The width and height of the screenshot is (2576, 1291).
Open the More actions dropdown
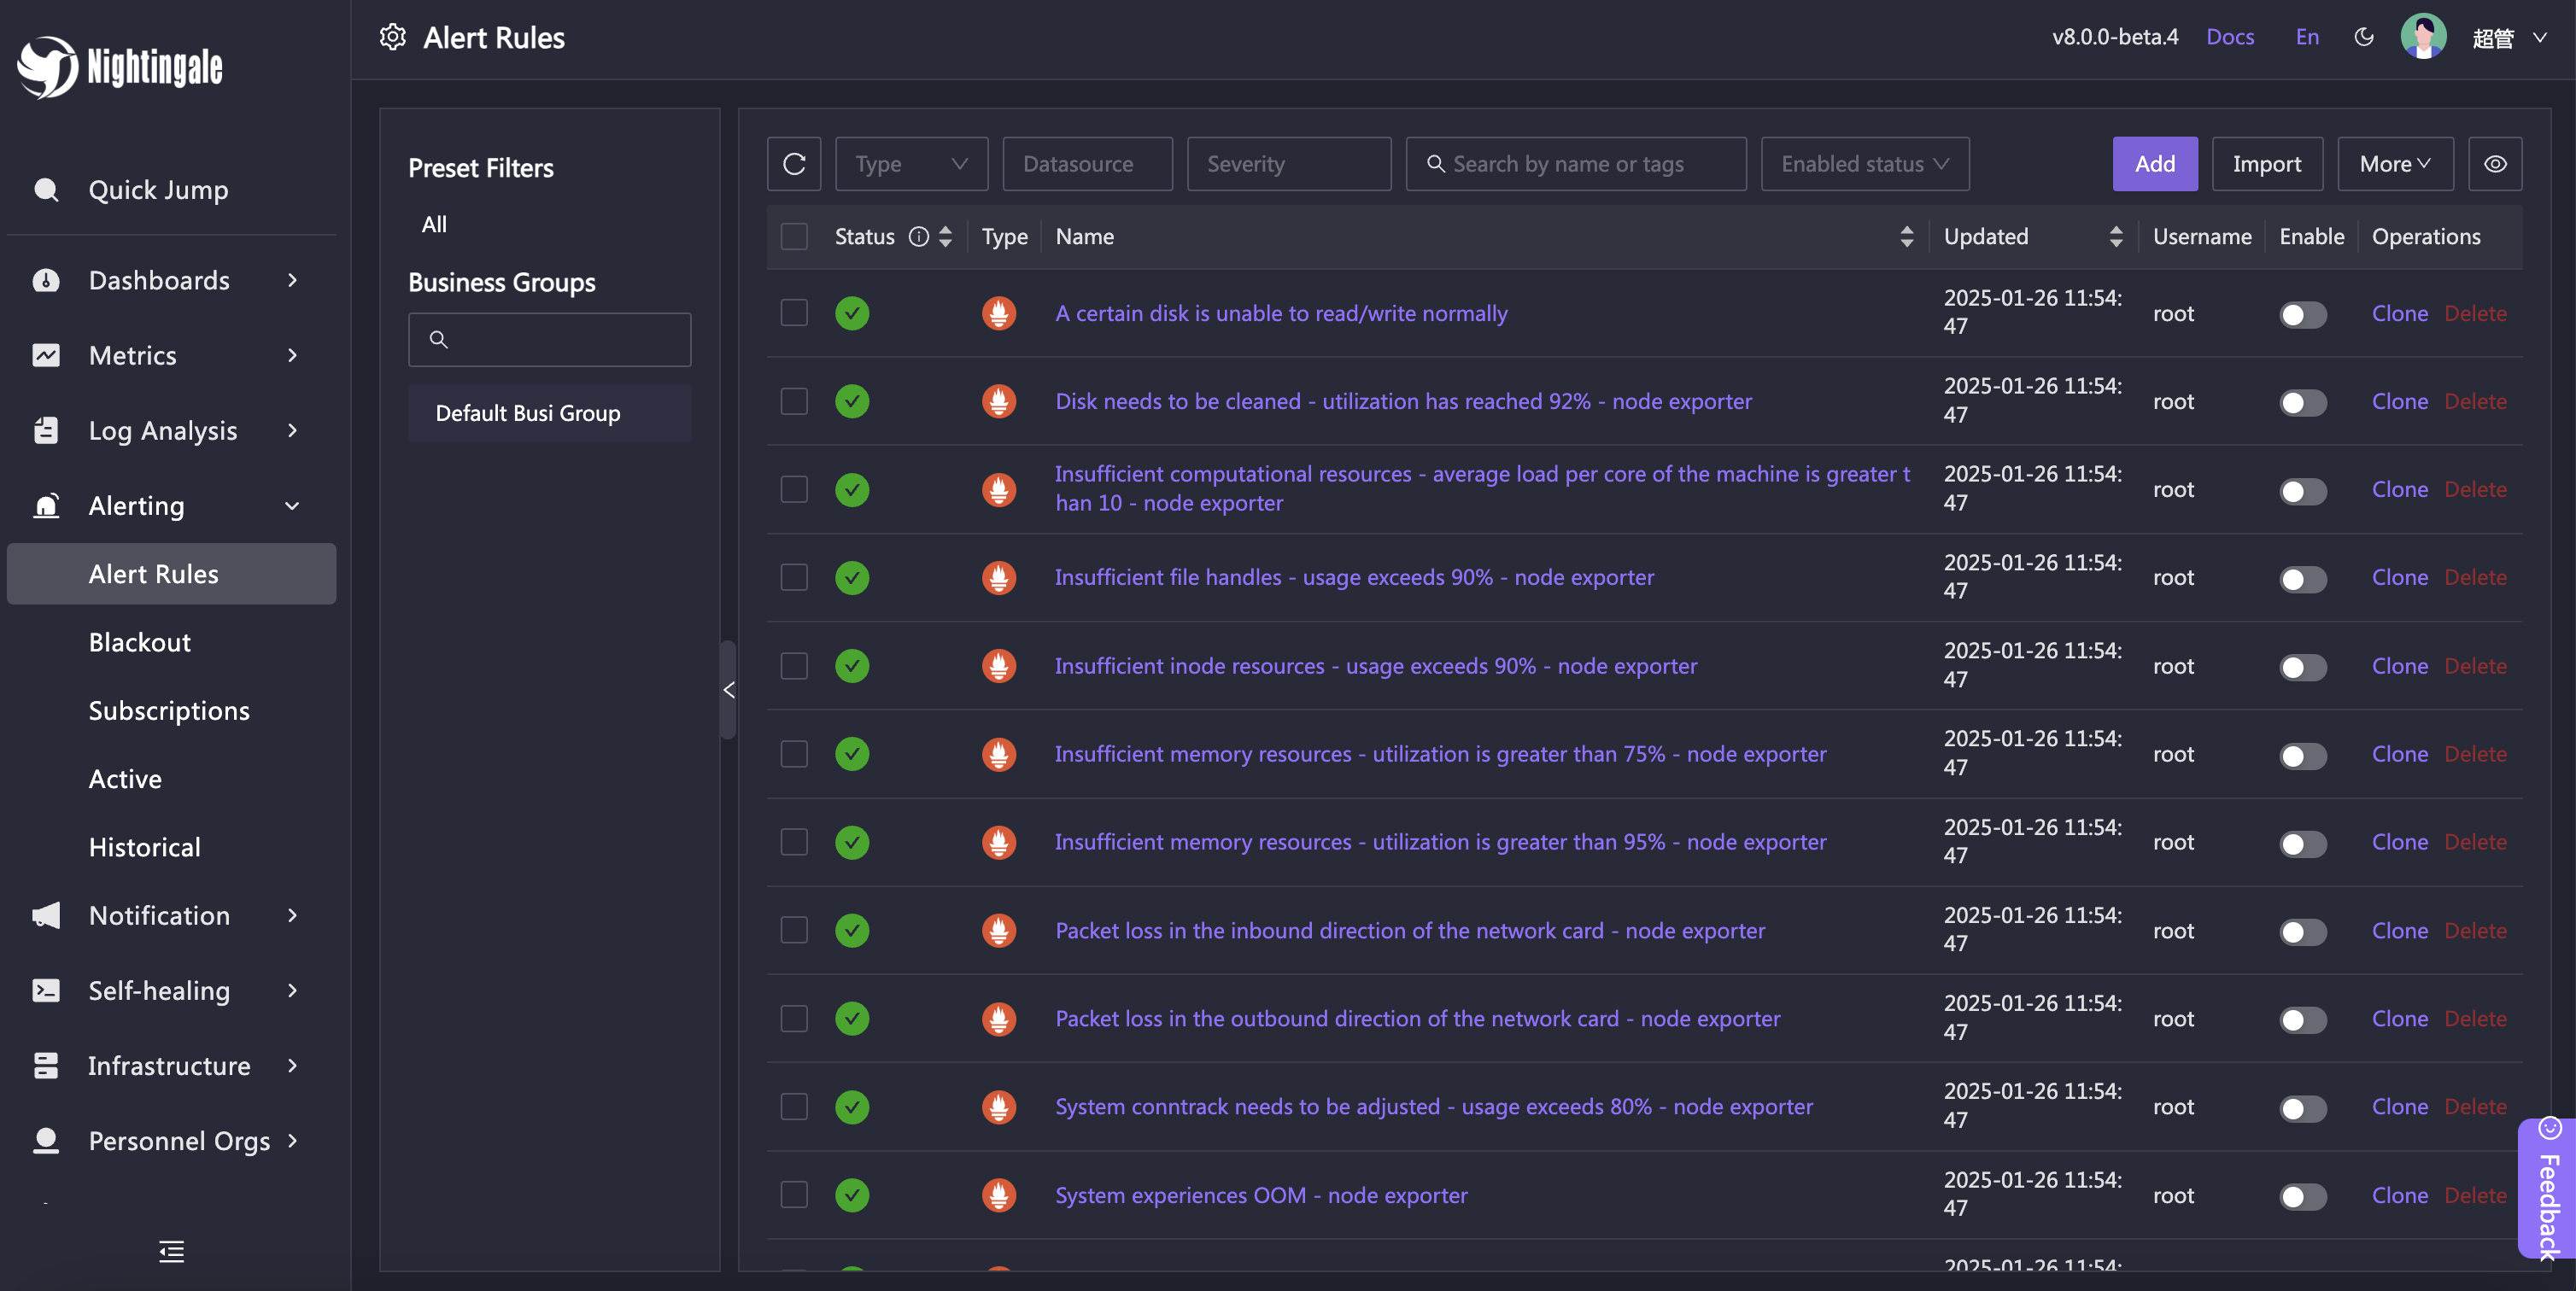point(2395,164)
